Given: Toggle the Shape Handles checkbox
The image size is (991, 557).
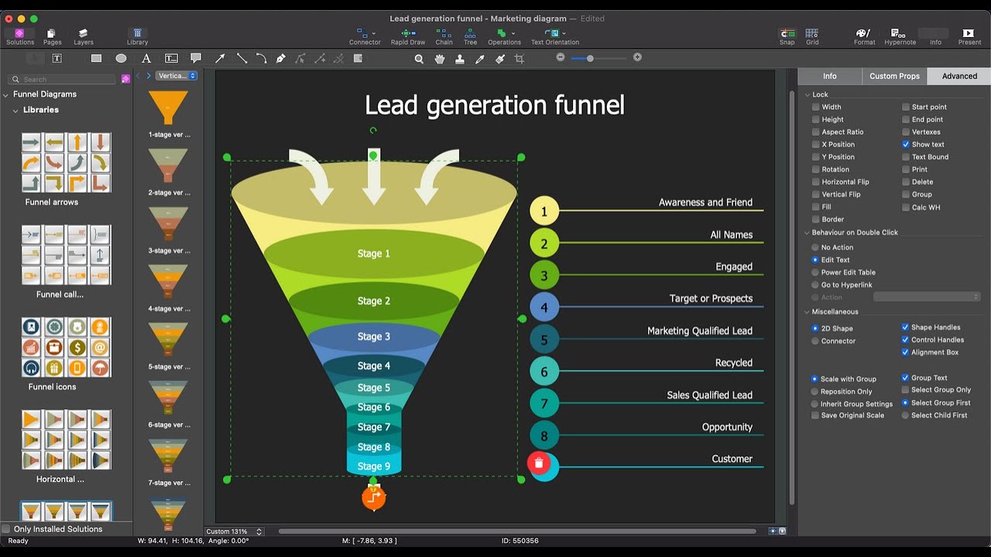Looking at the screenshot, I should tap(906, 327).
